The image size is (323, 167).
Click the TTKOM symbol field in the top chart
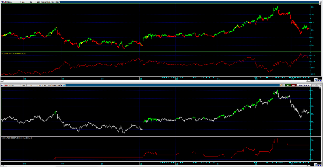click(x=13, y=2)
